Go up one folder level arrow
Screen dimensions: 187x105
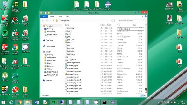[x=53, y=21]
